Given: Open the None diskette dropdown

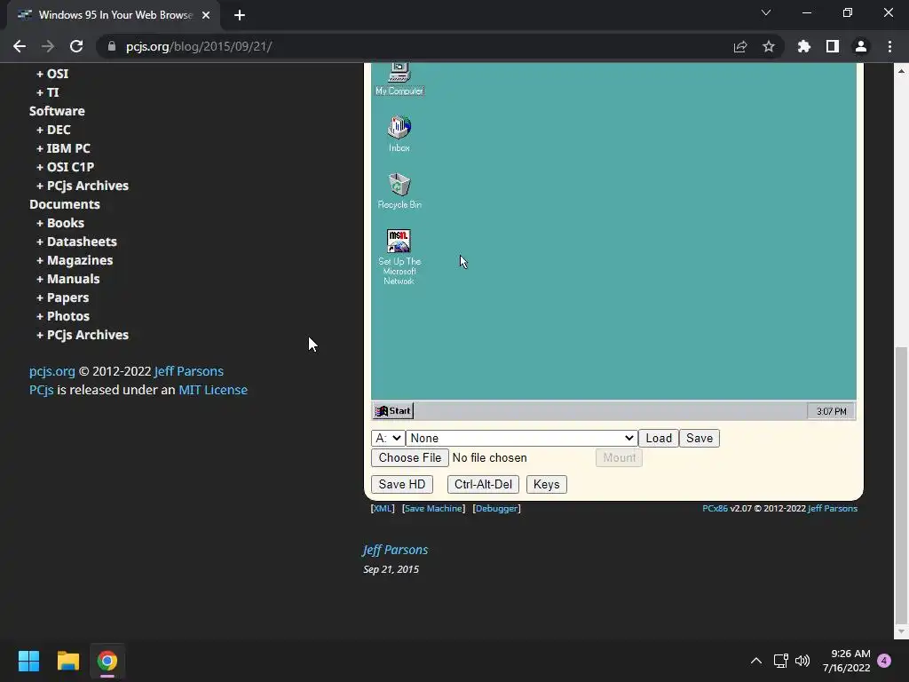Looking at the screenshot, I should pos(522,438).
